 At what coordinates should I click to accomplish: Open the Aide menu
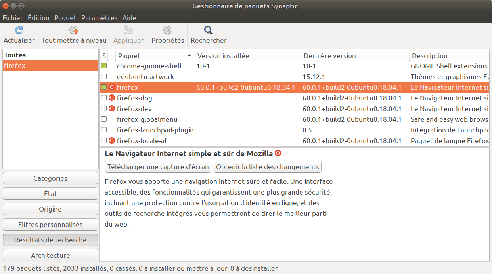coord(129,18)
